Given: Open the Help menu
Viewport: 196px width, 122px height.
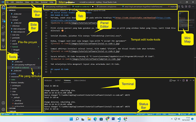Looking at the screenshot, I should [51, 2].
